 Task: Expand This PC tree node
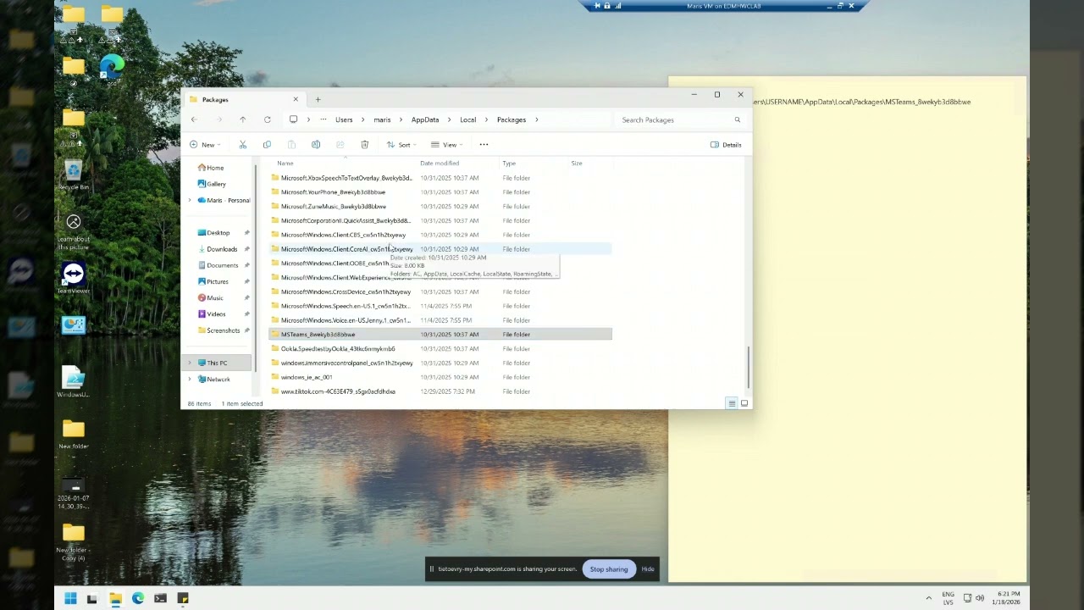tap(190, 363)
